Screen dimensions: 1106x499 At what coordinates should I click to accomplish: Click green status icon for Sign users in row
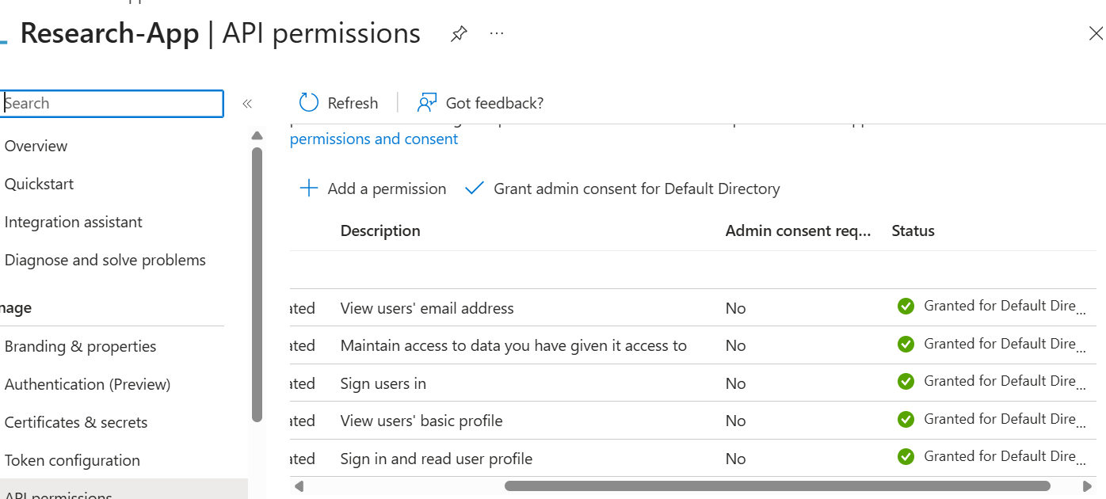(x=906, y=382)
